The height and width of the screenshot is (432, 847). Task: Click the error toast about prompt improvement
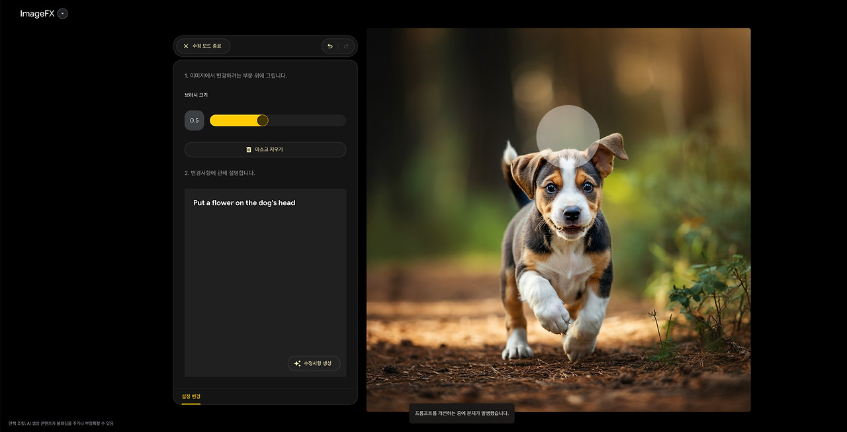pyautogui.click(x=462, y=413)
